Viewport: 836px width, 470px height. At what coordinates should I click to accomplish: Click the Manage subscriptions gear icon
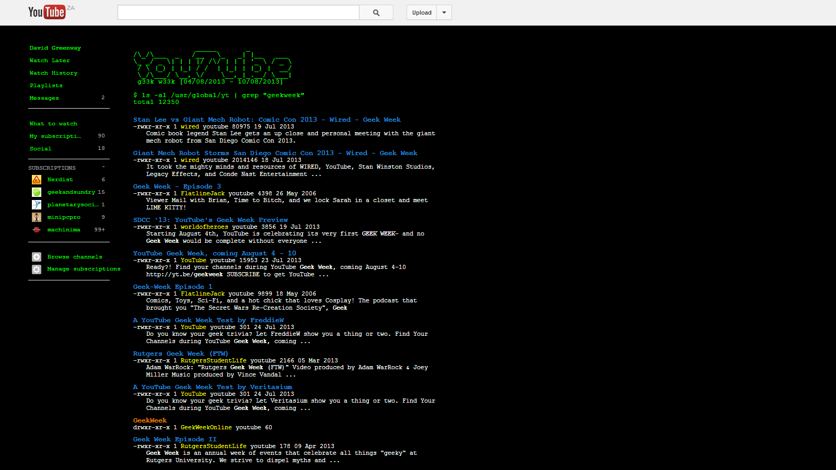point(37,269)
